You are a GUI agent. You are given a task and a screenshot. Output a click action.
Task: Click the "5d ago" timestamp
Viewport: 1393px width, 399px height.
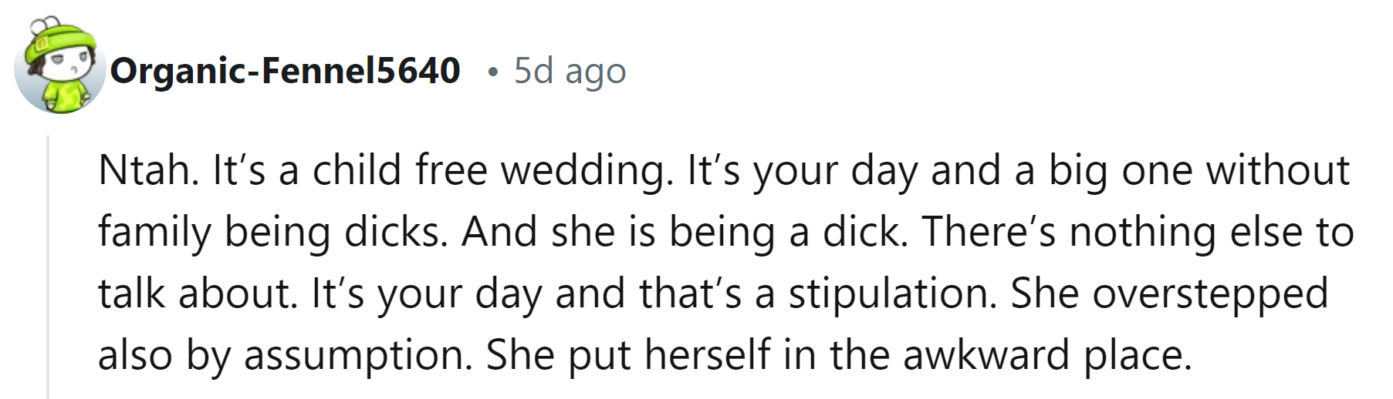coord(570,71)
